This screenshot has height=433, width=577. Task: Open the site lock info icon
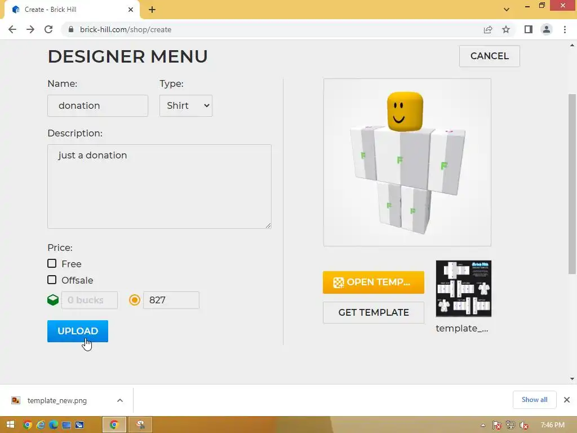click(x=71, y=29)
